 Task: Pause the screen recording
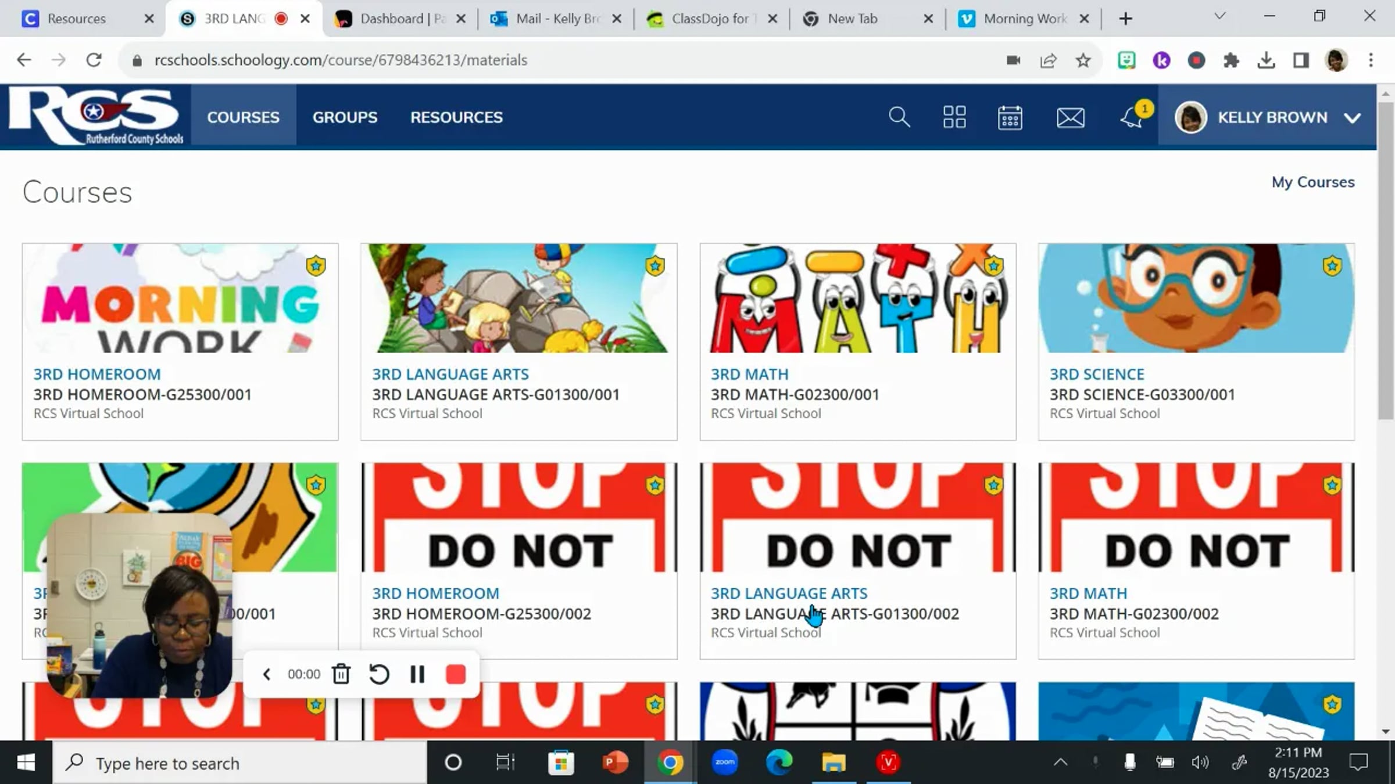[417, 674]
